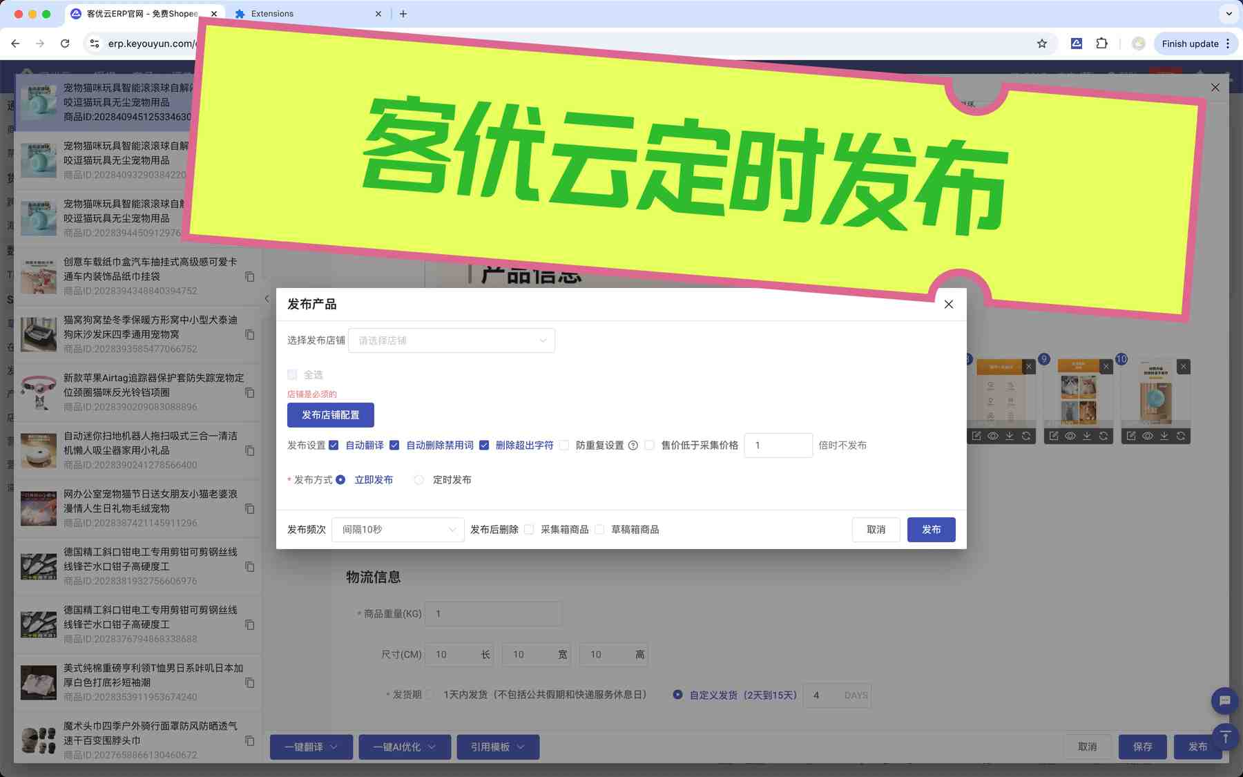Enable the 采集箱商品 checkbox
Viewport: 1243px width, 777px height.
point(529,530)
